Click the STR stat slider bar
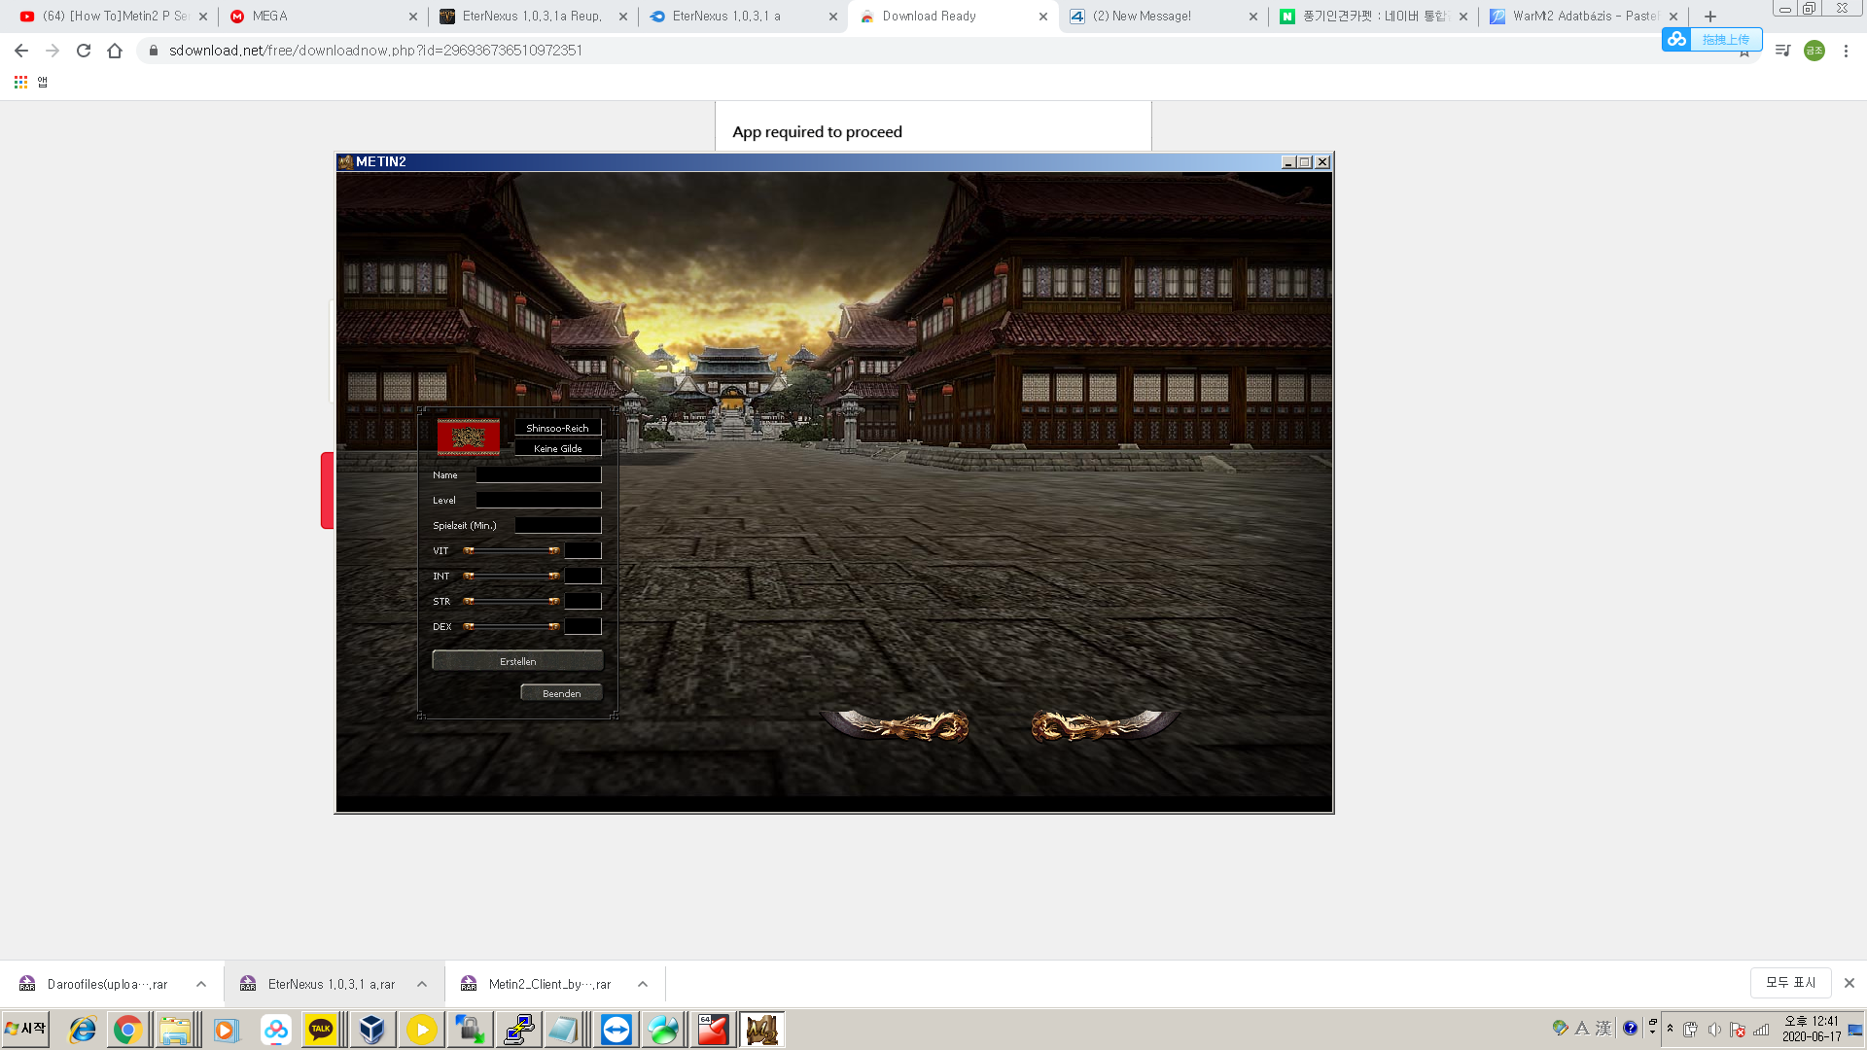The height and width of the screenshot is (1050, 1867). coord(511,602)
